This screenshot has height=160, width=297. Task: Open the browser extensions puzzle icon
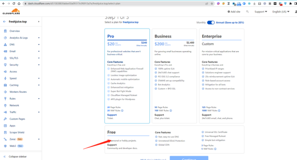point(290,3)
